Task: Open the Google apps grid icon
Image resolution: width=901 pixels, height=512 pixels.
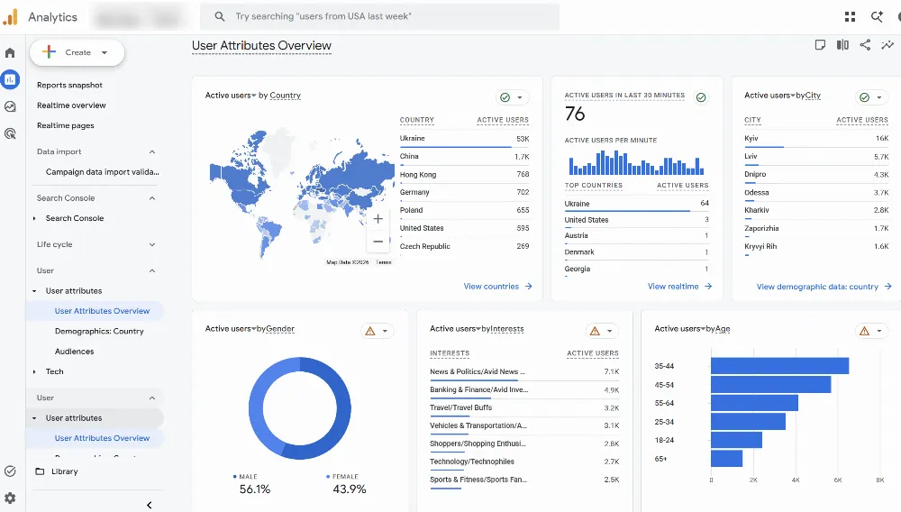Action: [850, 16]
